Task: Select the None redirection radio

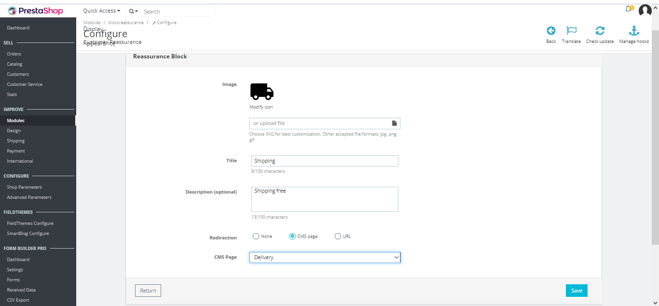Action: click(256, 236)
